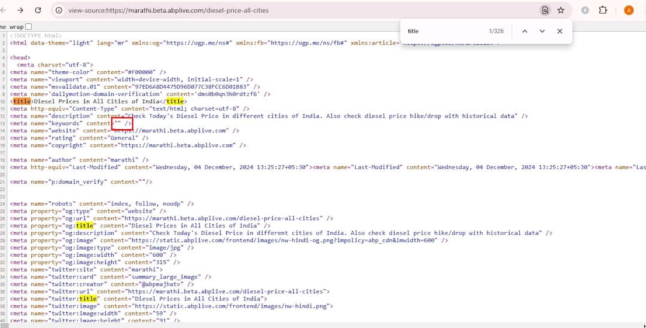
Task: Jump to next find match
Action: [542, 31]
